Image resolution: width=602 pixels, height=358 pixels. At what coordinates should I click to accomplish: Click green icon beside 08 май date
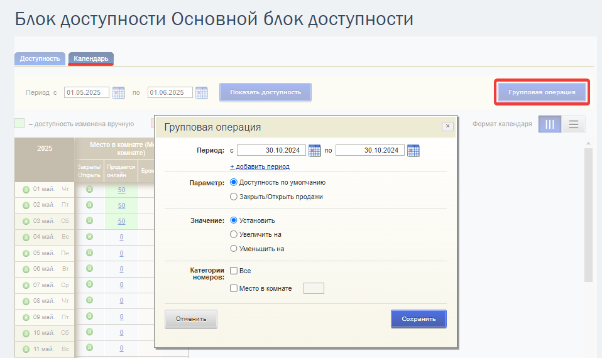point(26,301)
